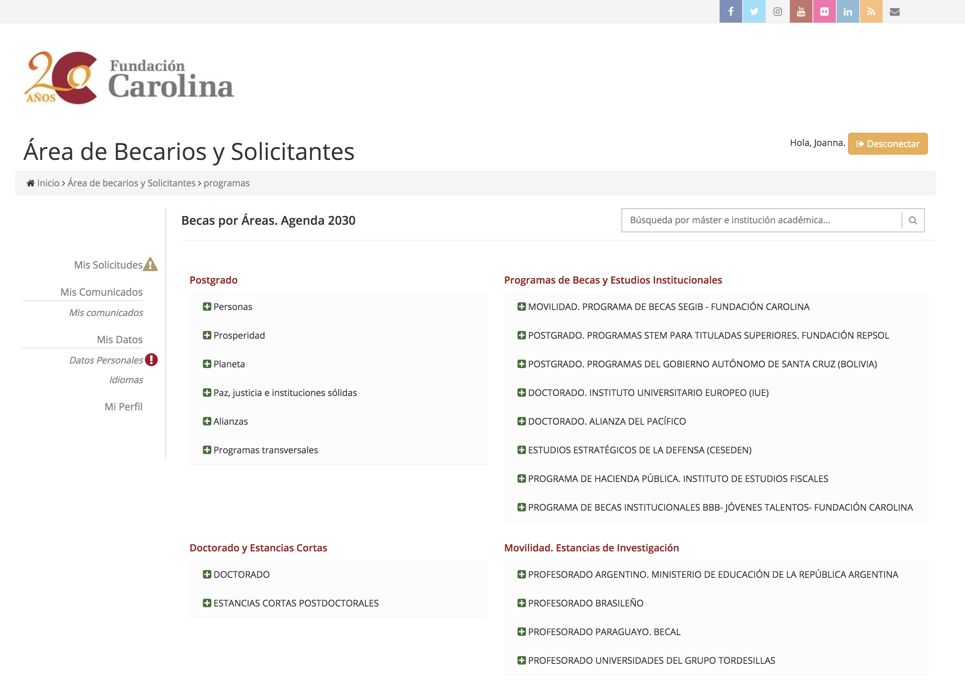The height and width of the screenshot is (700, 965).
Task: Click the email envelope icon
Action: [x=894, y=11]
